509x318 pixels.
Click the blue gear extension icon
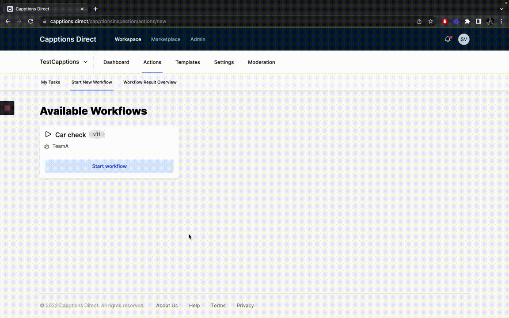tap(456, 21)
